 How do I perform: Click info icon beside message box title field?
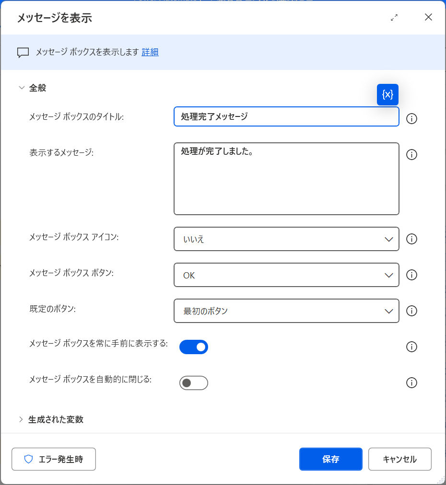[x=411, y=119]
